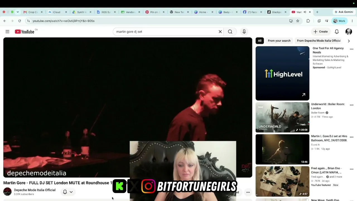Open more options for HighLevel ad
Viewport: 357px width, 201px height.
click(351, 49)
